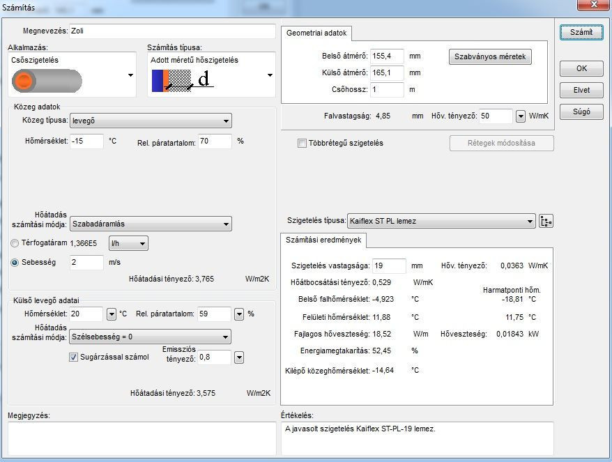Close the Számítás dialog window
This screenshot has width=612, height=462.
coord(594,5)
